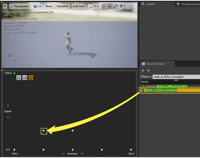
Task: Click the coordinate system cube icon
Action: (121, 6)
